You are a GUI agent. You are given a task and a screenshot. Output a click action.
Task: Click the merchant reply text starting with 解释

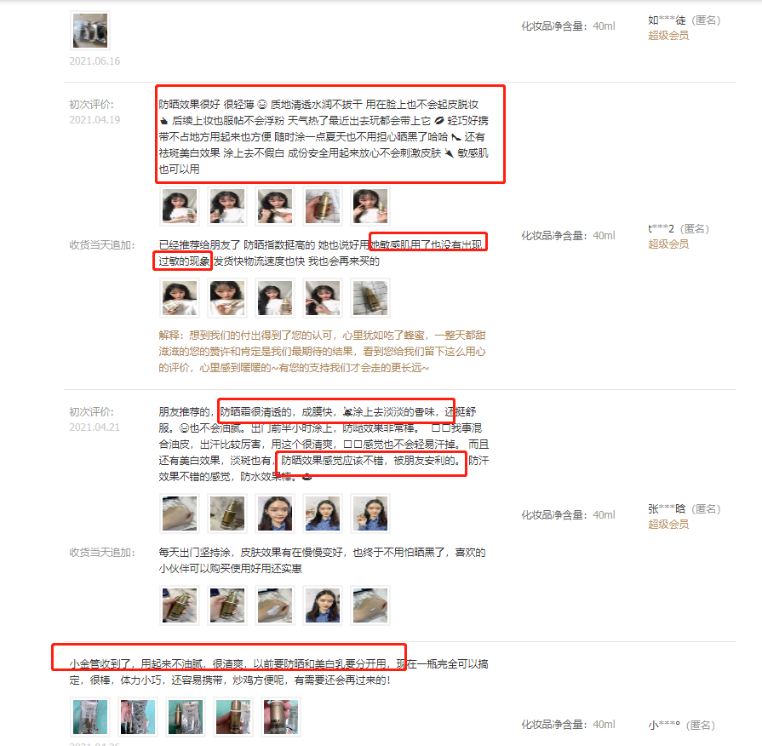point(322,352)
